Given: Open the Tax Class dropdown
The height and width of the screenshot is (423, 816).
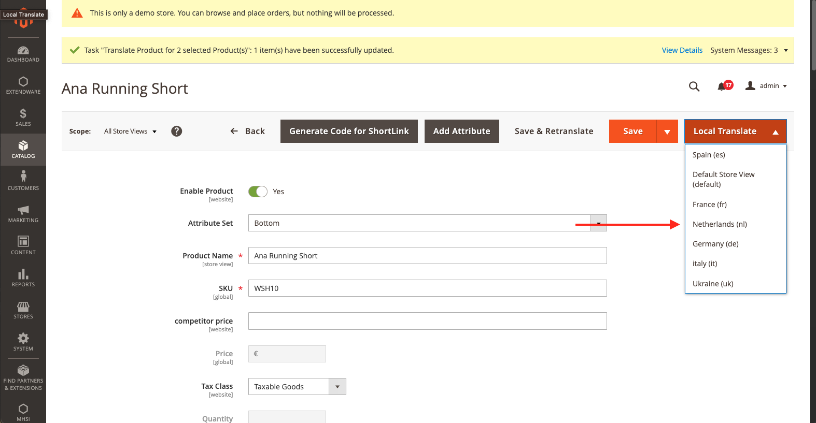Looking at the screenshot, I should pyautogui.click(x=337, y=387).
